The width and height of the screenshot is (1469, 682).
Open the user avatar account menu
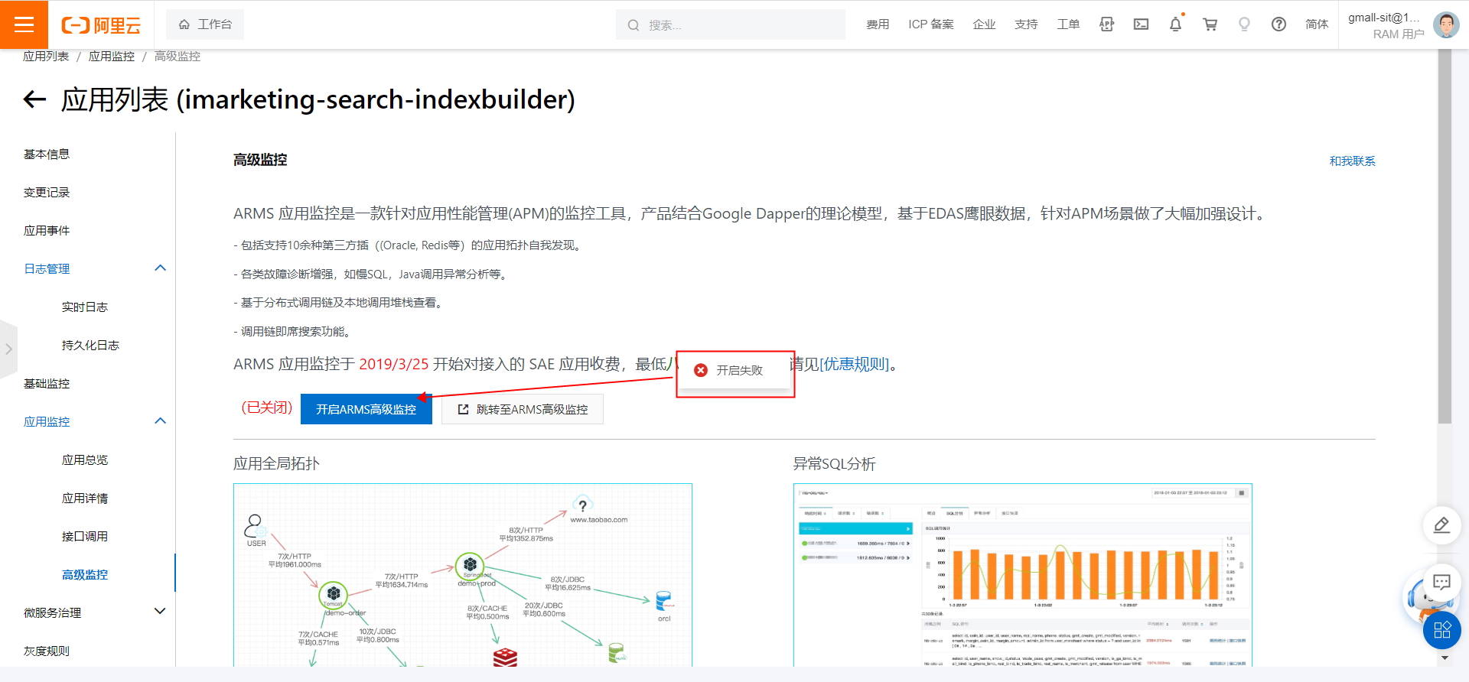point(1445,24)
